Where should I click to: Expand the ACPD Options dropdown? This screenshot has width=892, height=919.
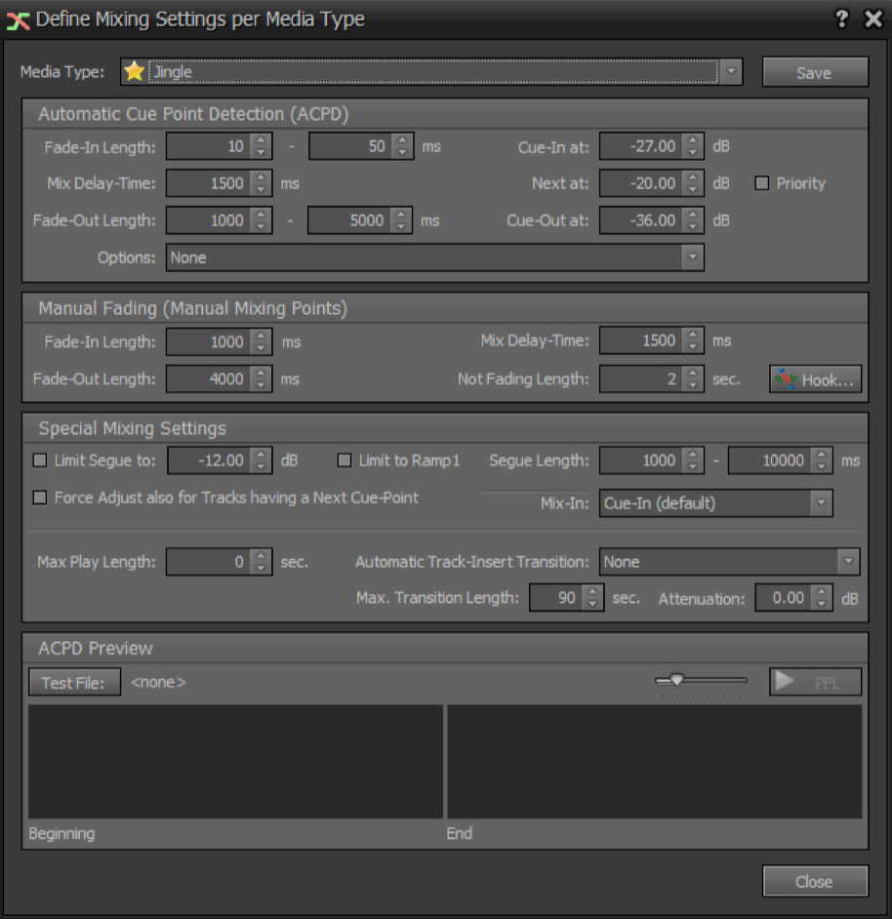692,258
